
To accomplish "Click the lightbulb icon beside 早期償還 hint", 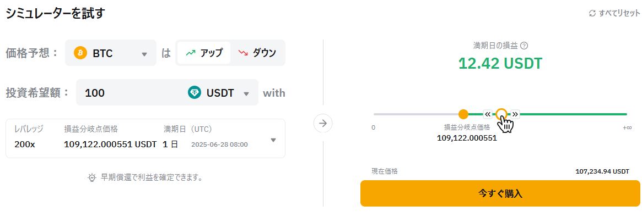I will pos(91,177).
